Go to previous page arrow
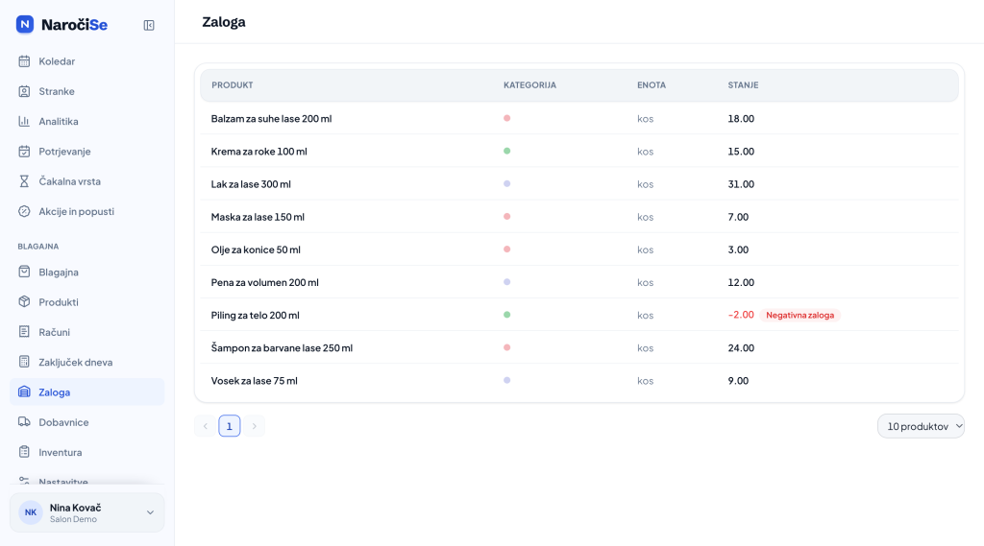The width and height of the screenshot is (984, 546). coord(206,426)
